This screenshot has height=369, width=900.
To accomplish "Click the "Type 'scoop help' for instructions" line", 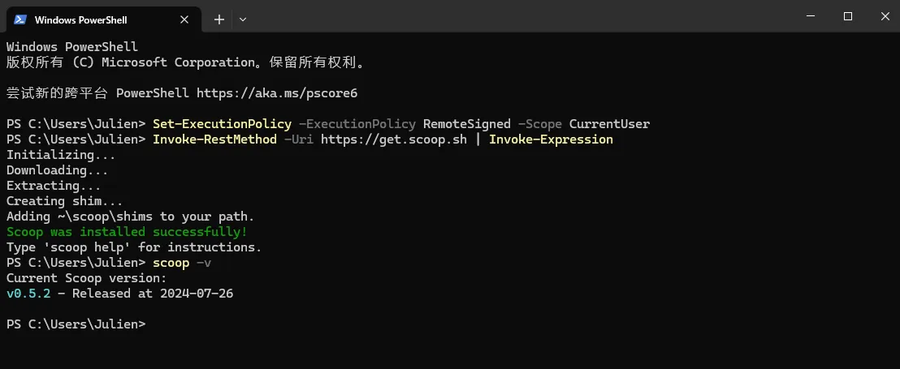I will (x=134, y=247).
